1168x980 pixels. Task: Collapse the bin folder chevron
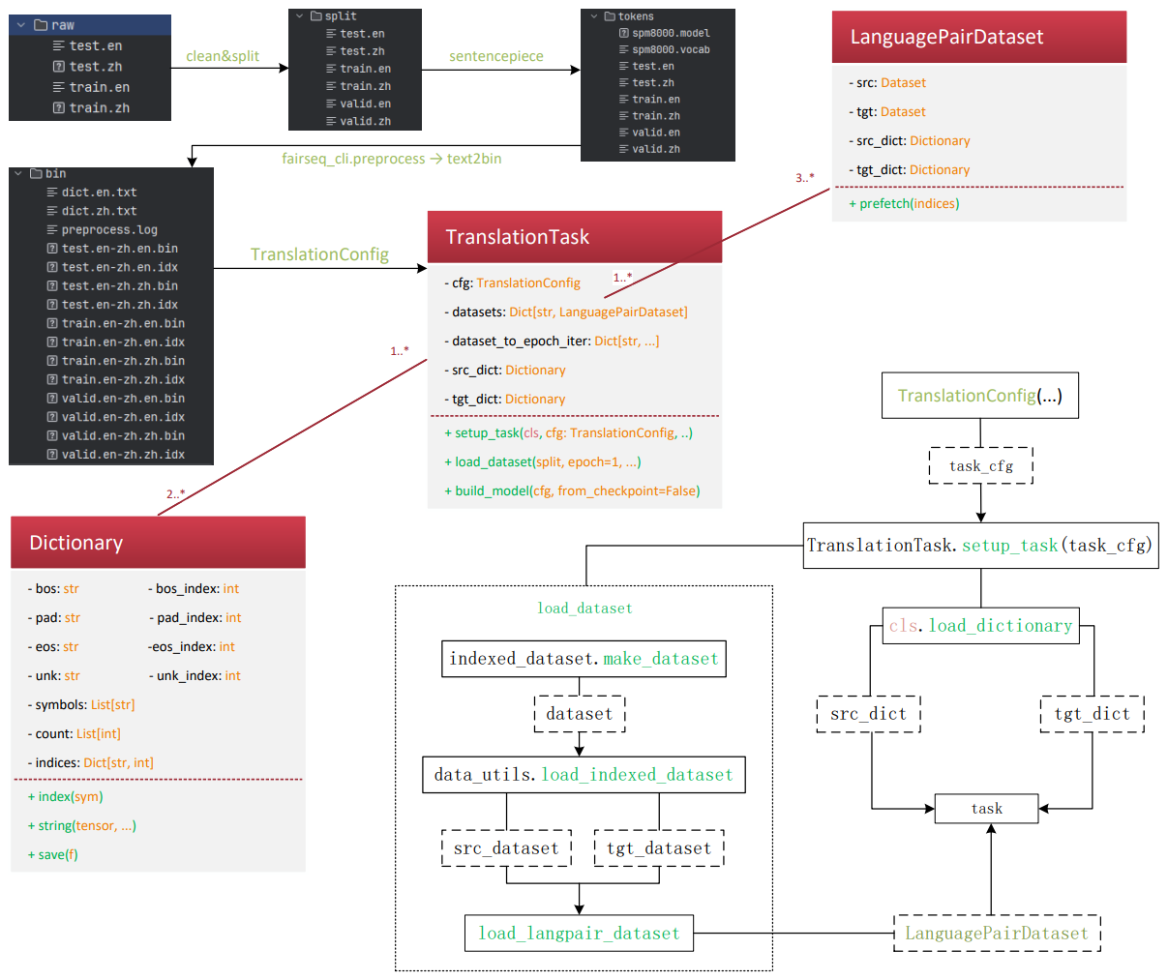point(18,174)
